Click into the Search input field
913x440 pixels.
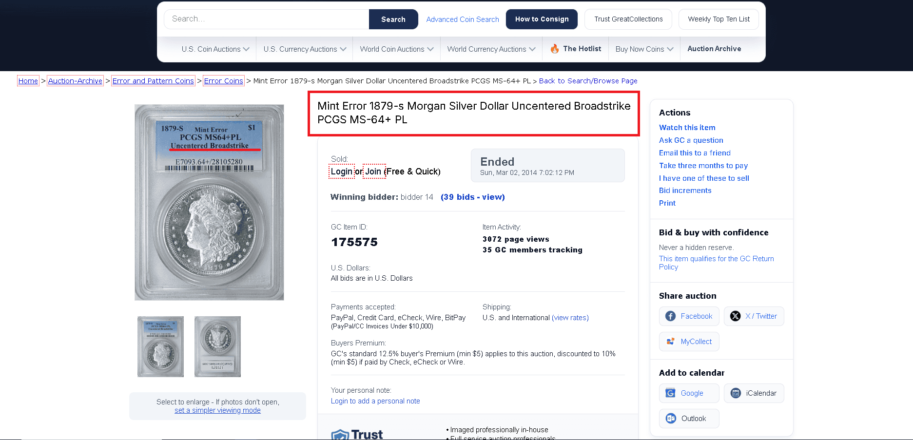[267, 19]
